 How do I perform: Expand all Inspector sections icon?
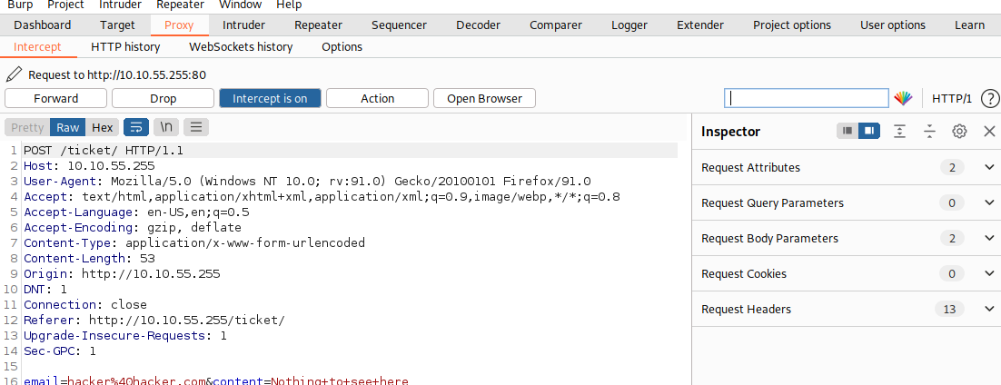pyautogui.click(x=899, y=132)
